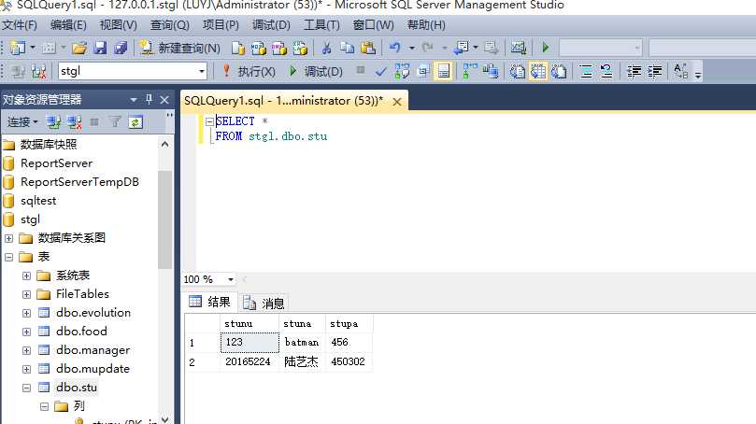Select Results to File option
Screen dimensions: 756x424
click(559, 71)
